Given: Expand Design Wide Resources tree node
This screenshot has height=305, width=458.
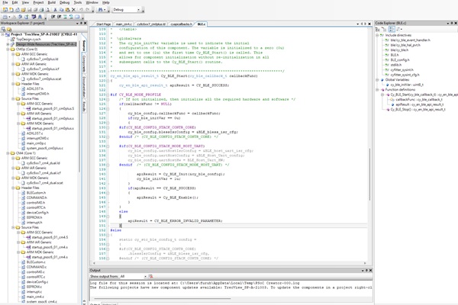Looking at the screenshot, I should 8,44.
